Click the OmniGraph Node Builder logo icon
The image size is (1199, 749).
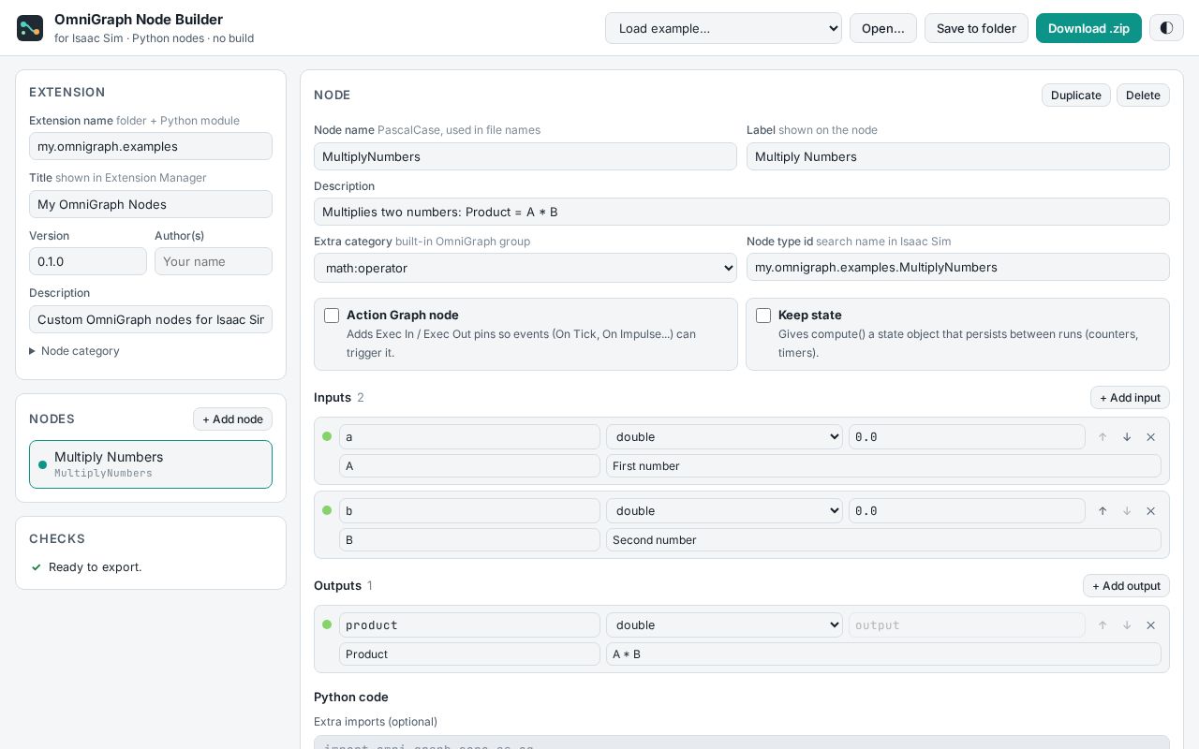click(x=30, y=28)
